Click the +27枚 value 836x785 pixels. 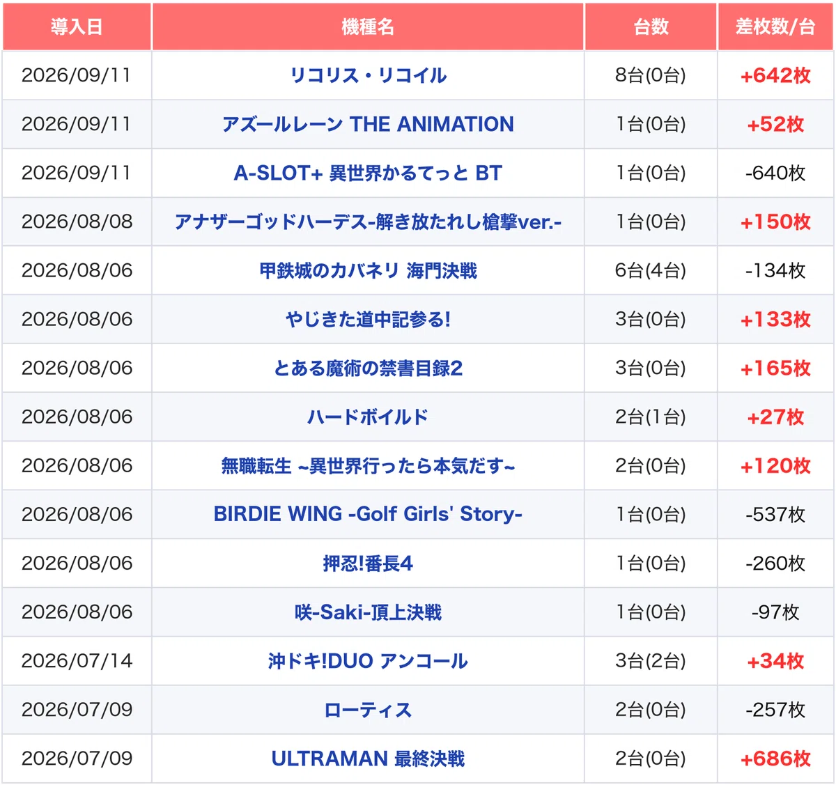coord(775,417)
